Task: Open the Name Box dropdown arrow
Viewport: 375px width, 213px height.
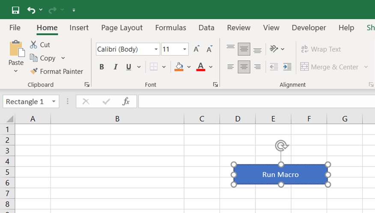Action: point(54,102)
